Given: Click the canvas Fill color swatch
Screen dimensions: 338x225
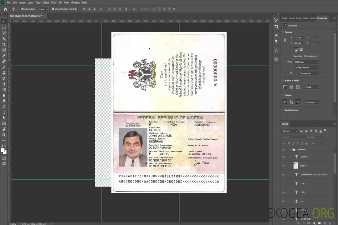Looking at the screenshot, I should click(295, 73).
